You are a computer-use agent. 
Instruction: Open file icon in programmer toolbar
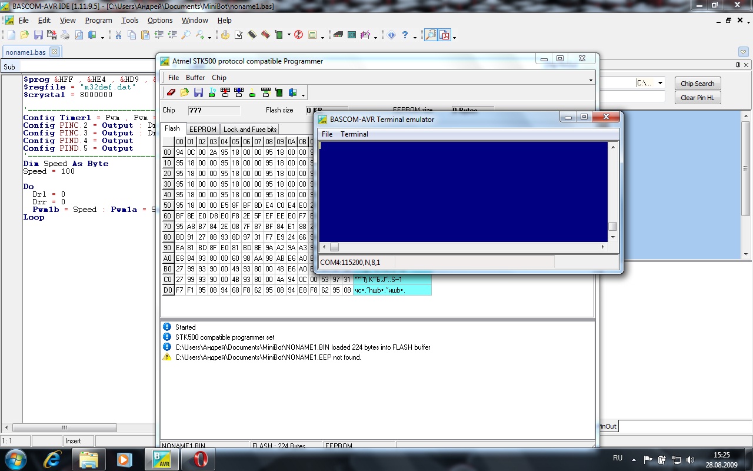(x=185, y=92)
